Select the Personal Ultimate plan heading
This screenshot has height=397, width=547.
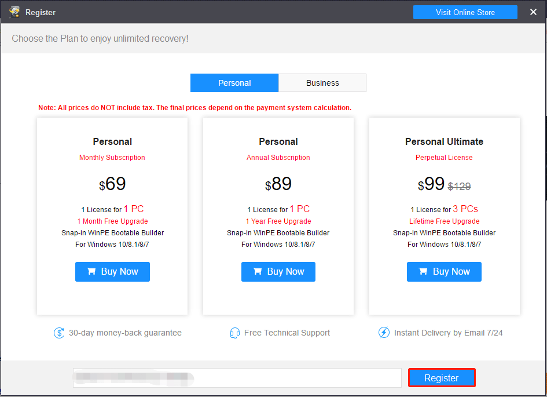pyautogui.click(x=444, y=141)
